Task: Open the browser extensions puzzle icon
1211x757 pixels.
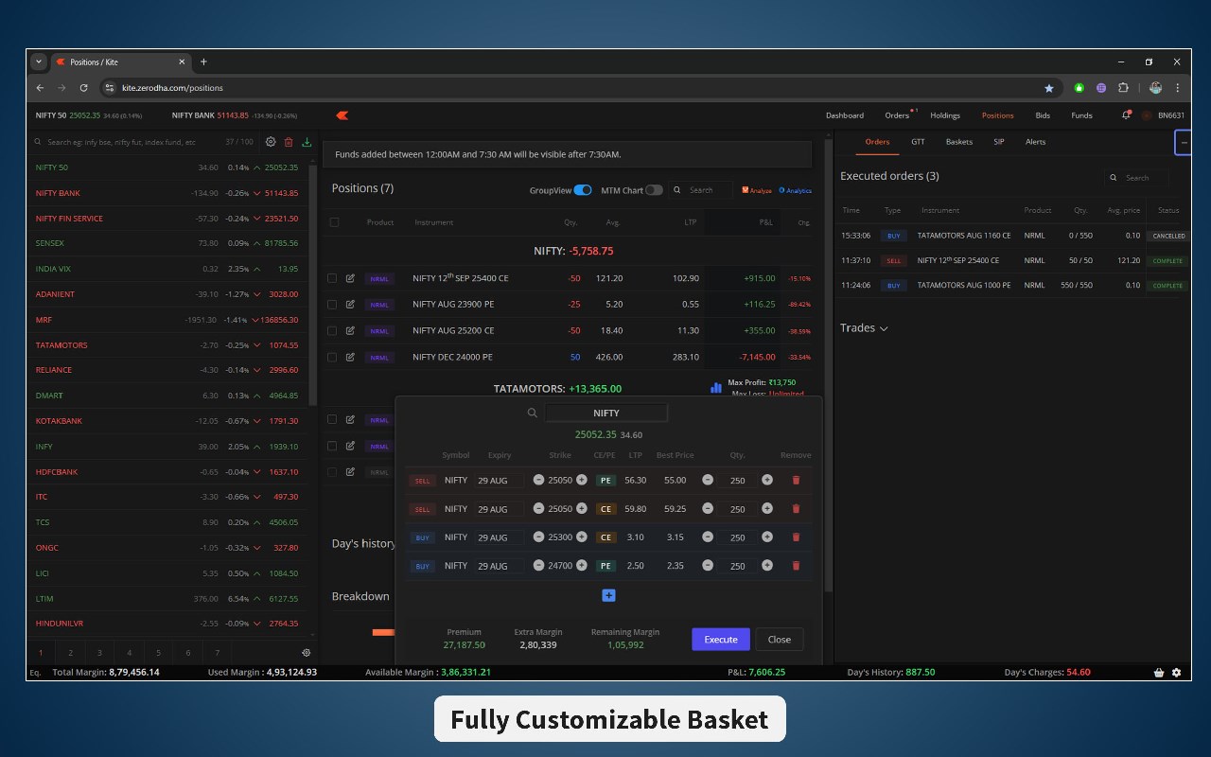Action: 1124,88
